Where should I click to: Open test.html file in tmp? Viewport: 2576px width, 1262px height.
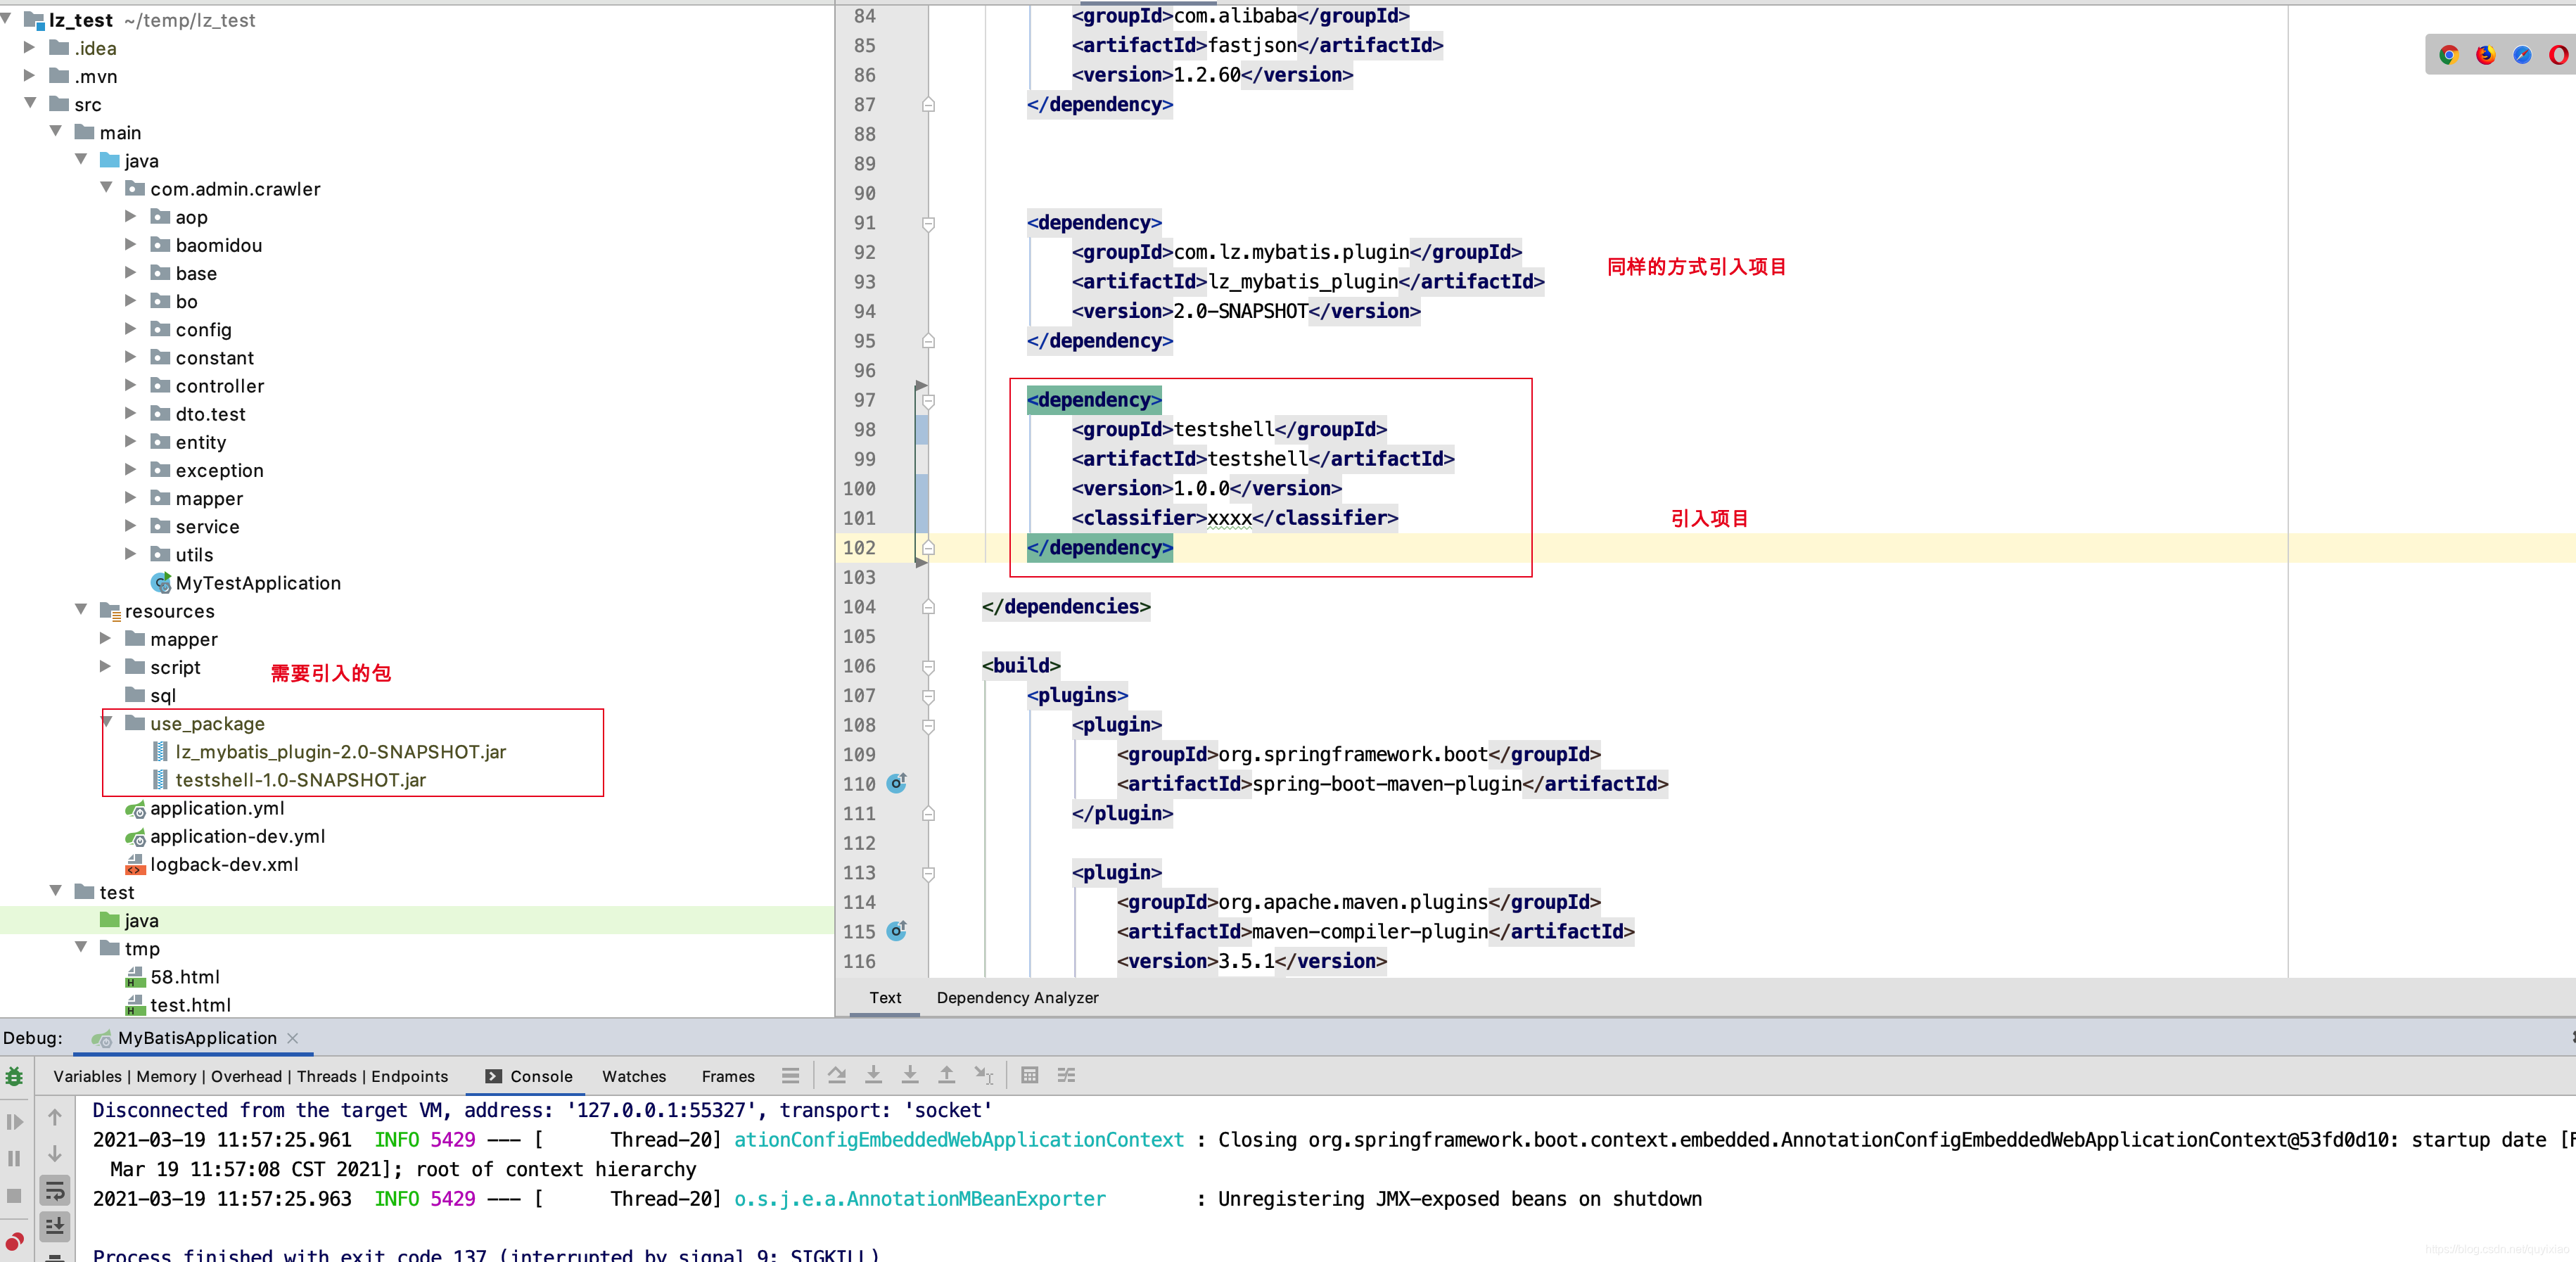click(x=190, y=1004)
